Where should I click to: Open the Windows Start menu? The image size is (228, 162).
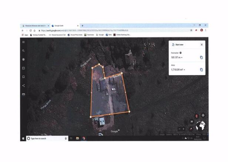pyautogui.click(x=23, y=139)
